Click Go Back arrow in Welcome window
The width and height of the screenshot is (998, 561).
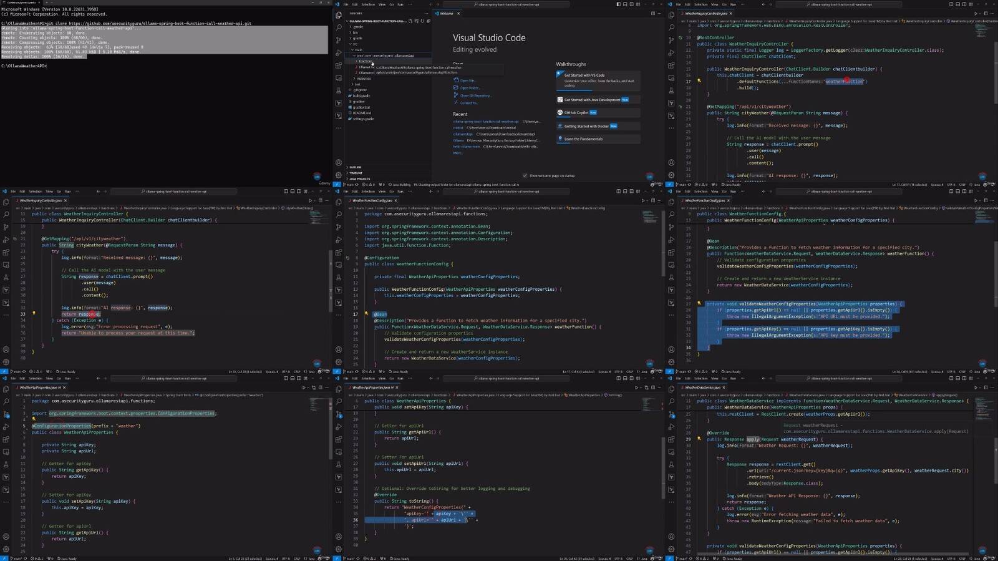pyautogui.click(x=430, y=4)
